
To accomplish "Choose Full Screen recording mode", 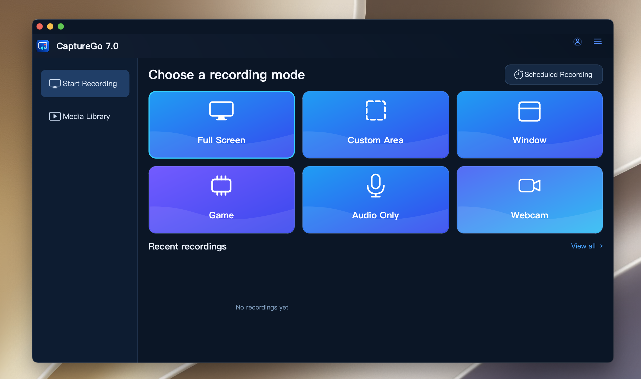I will tap(221, 125).
